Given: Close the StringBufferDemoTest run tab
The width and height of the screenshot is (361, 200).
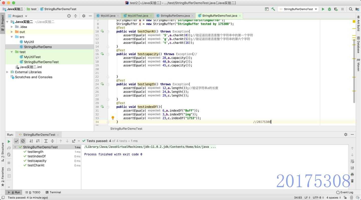Looking at the screenshot, I should tap(58, 135).
